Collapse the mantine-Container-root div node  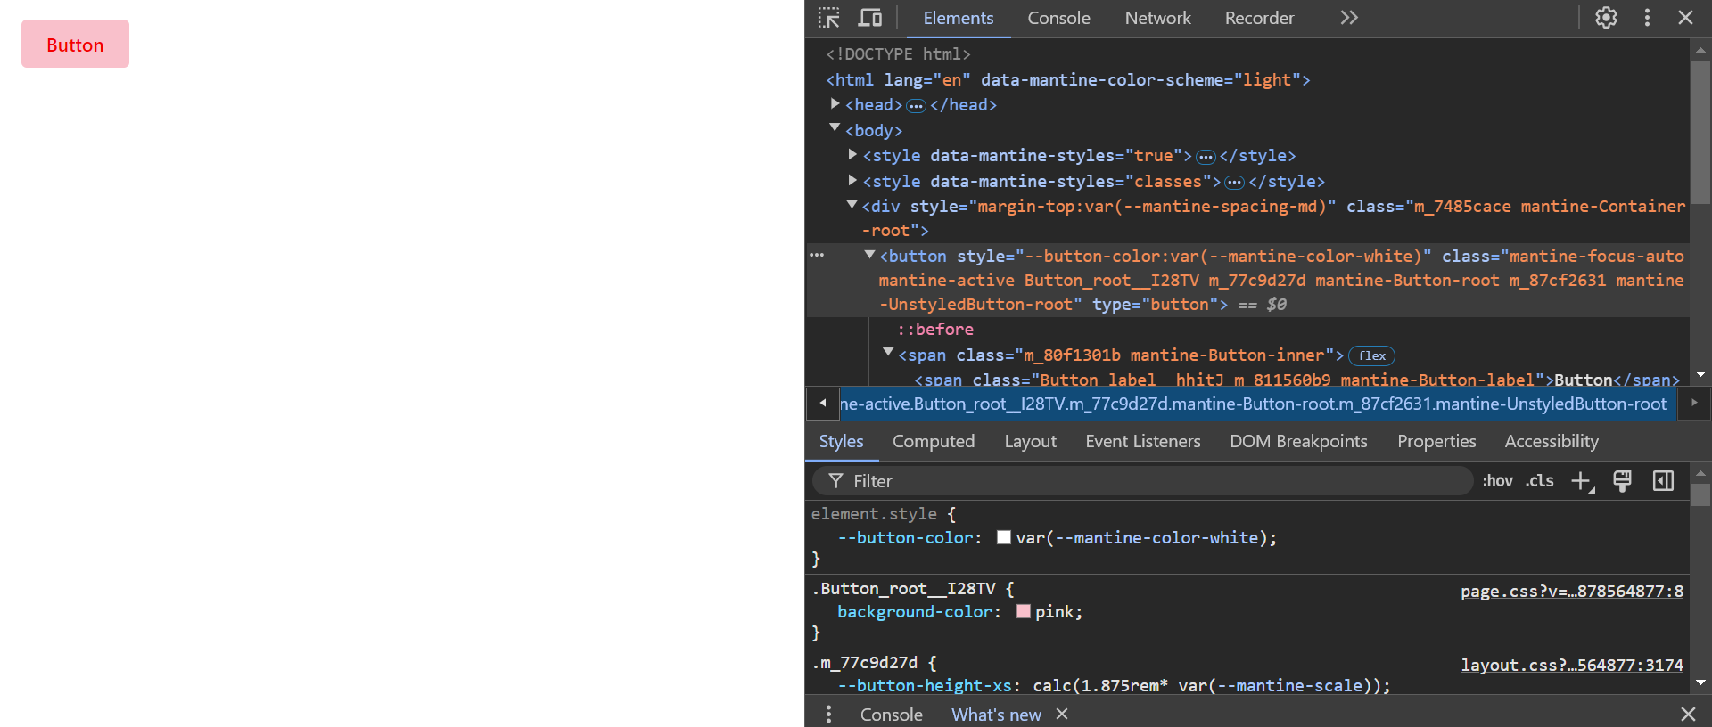[x=852, y=205]
